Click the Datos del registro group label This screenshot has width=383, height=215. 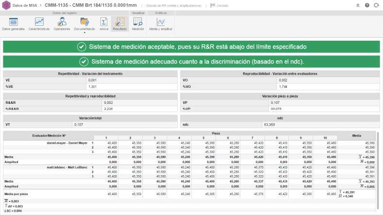(64, 13)
